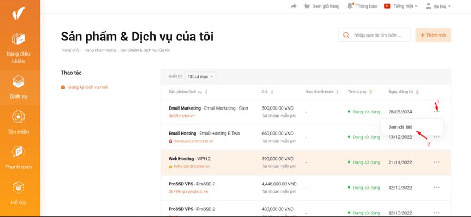Click the + Thêm mới button

click(x=433, y=35)
